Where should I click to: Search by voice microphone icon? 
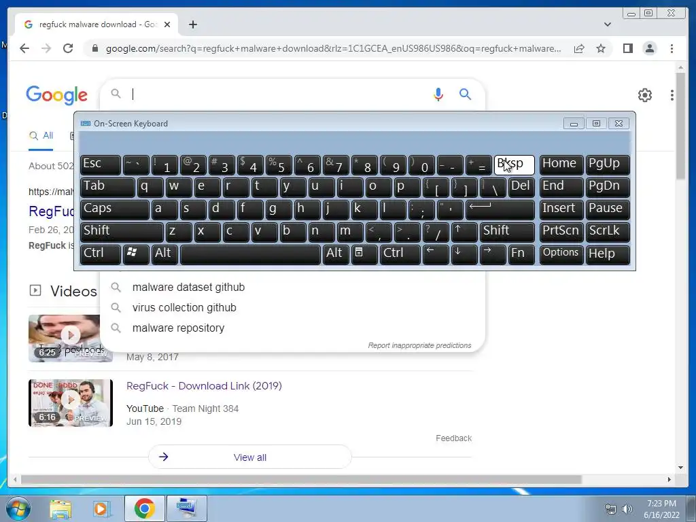click(438, 94)
